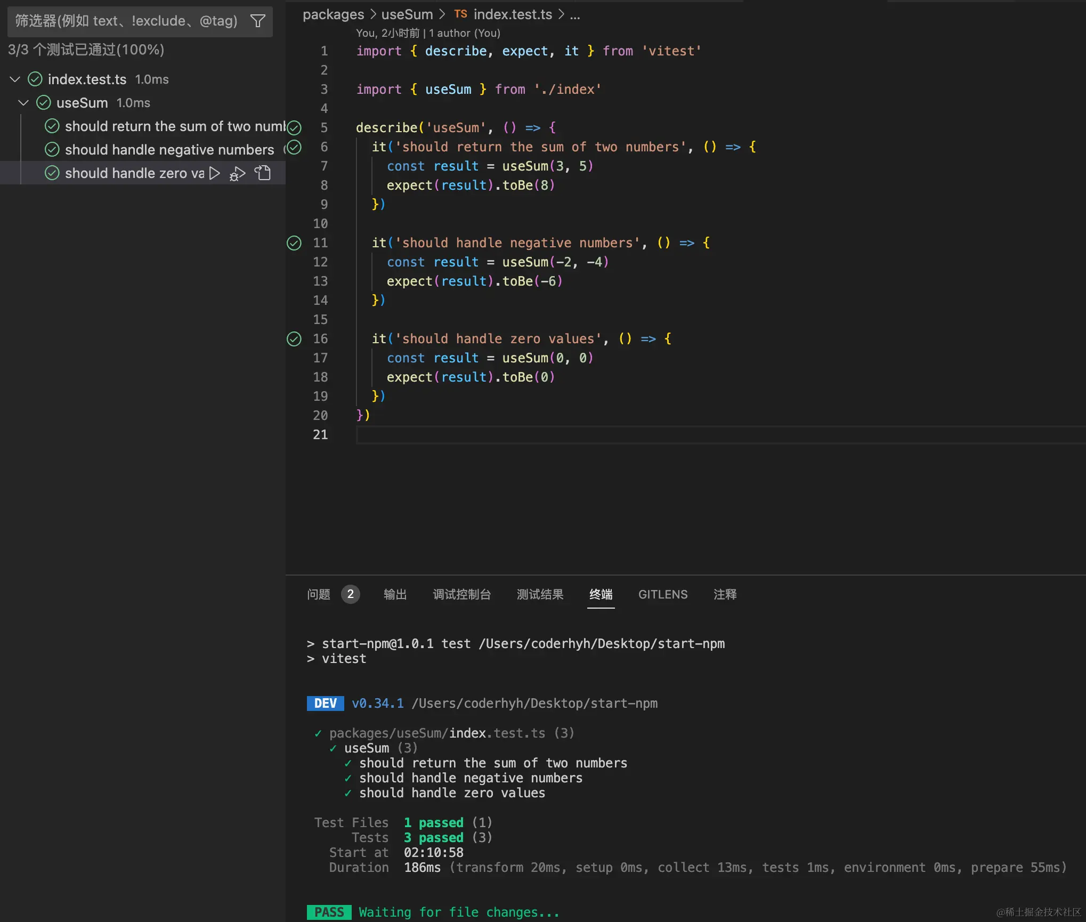
Task: Click 'packages/useSum/index.test.ts (3)' in terminal
Action: pos(452,733)
